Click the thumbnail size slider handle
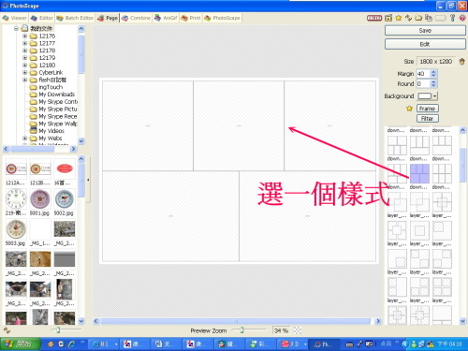 coord(58,329)
